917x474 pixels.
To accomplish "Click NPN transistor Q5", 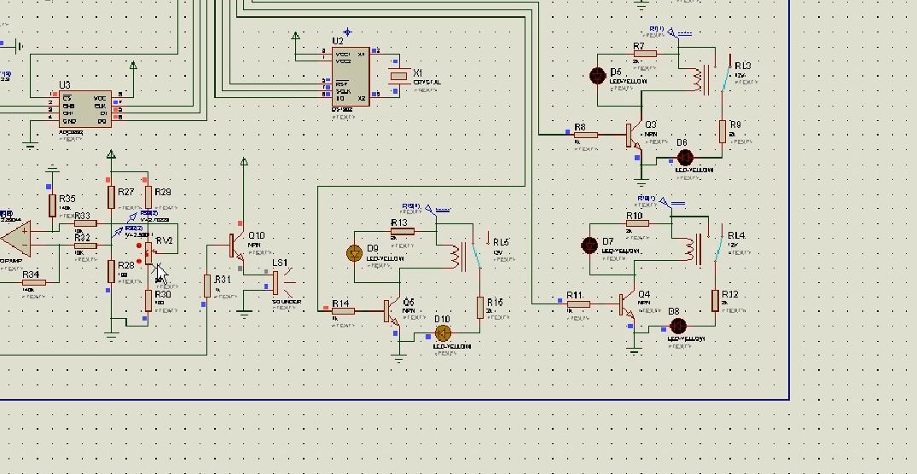I will [392, 312].
